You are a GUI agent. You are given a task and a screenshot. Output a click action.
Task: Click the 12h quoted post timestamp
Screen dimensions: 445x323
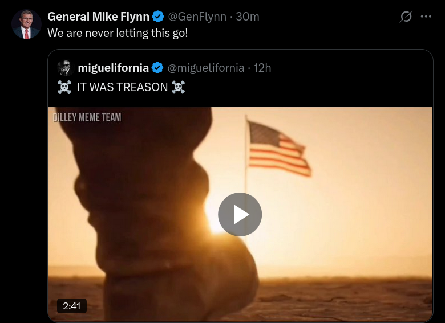coord(262,68)
